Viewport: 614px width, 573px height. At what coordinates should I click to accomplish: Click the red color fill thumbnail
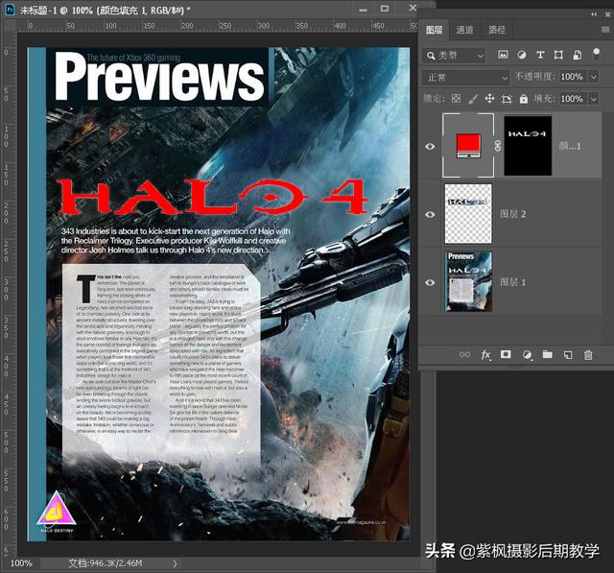(468, 145)
